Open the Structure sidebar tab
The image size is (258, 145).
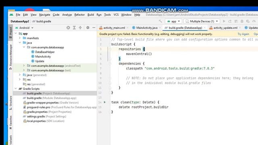click(x=10, y=103)
